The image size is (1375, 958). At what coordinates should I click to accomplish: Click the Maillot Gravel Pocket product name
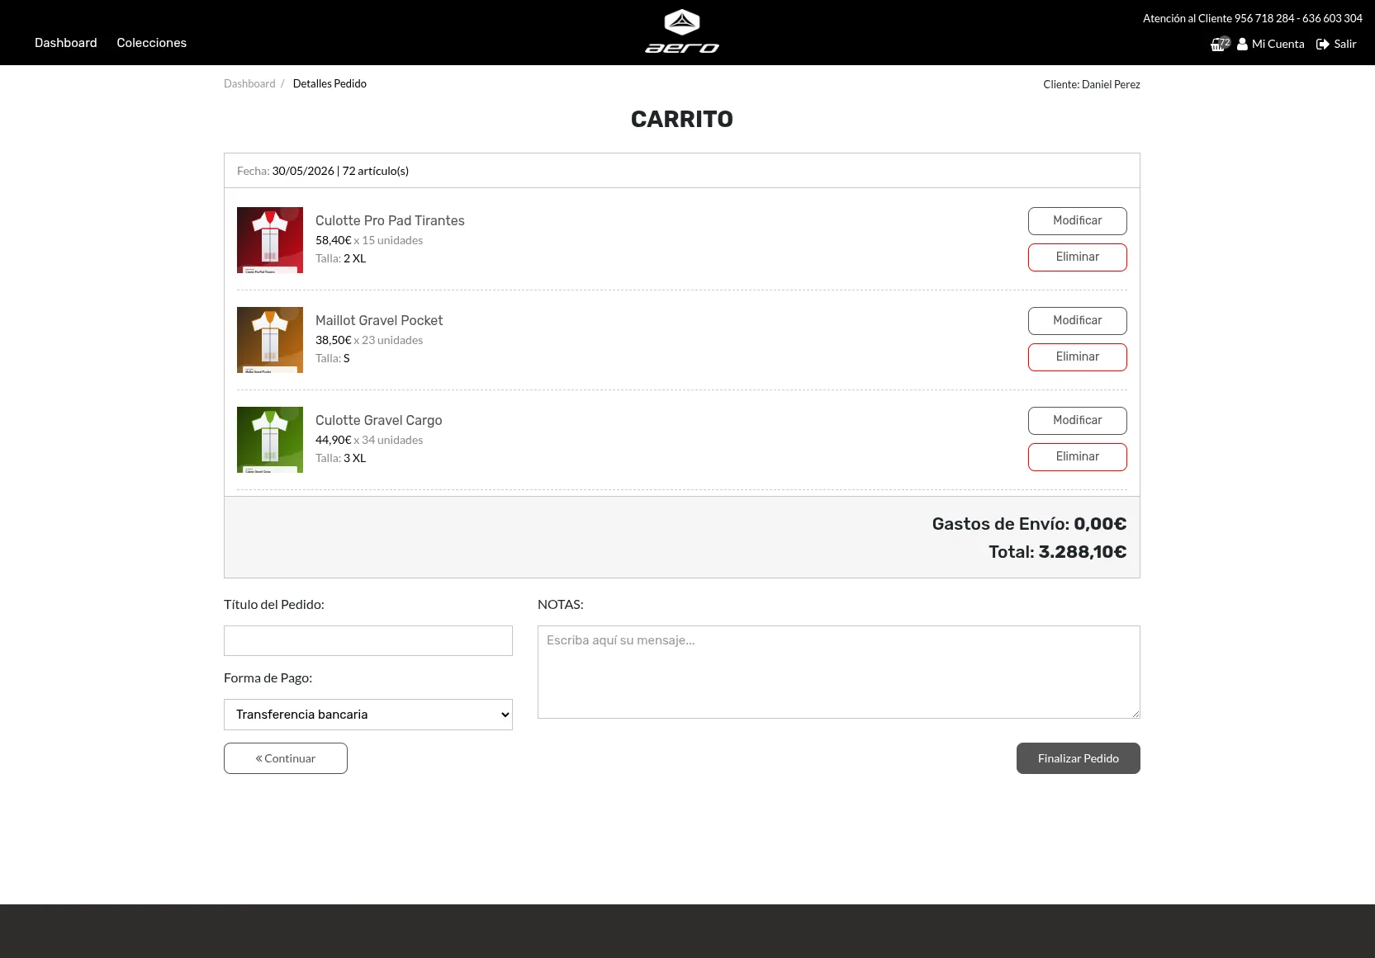(x=379, y=321)
